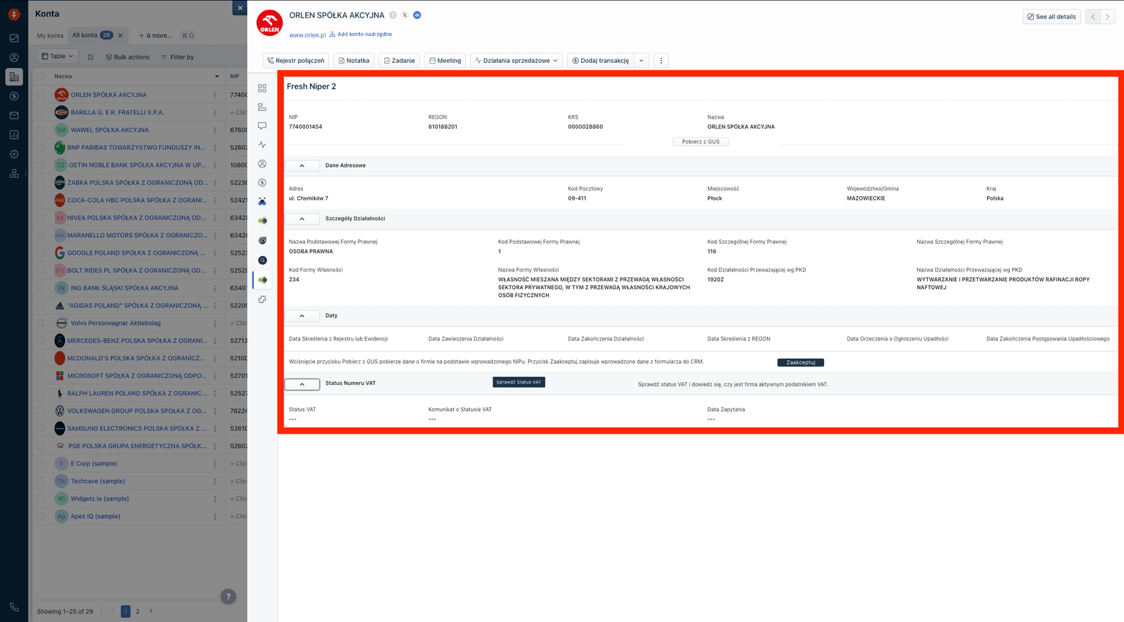Click the Facebook icon beside ORLEN title
The image size is (1124, 622).
click(393, 15)
